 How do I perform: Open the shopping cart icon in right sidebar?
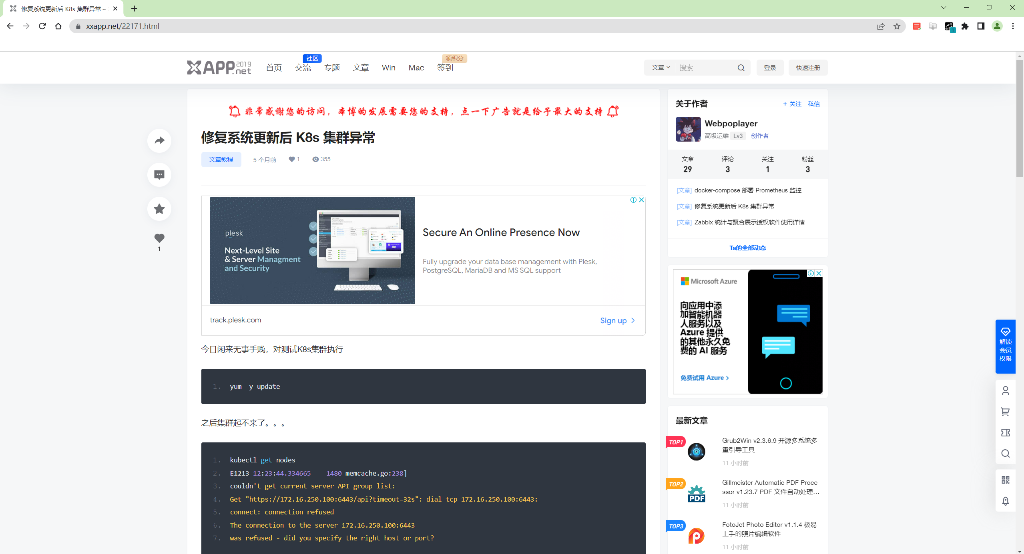tap(1005, 412)
